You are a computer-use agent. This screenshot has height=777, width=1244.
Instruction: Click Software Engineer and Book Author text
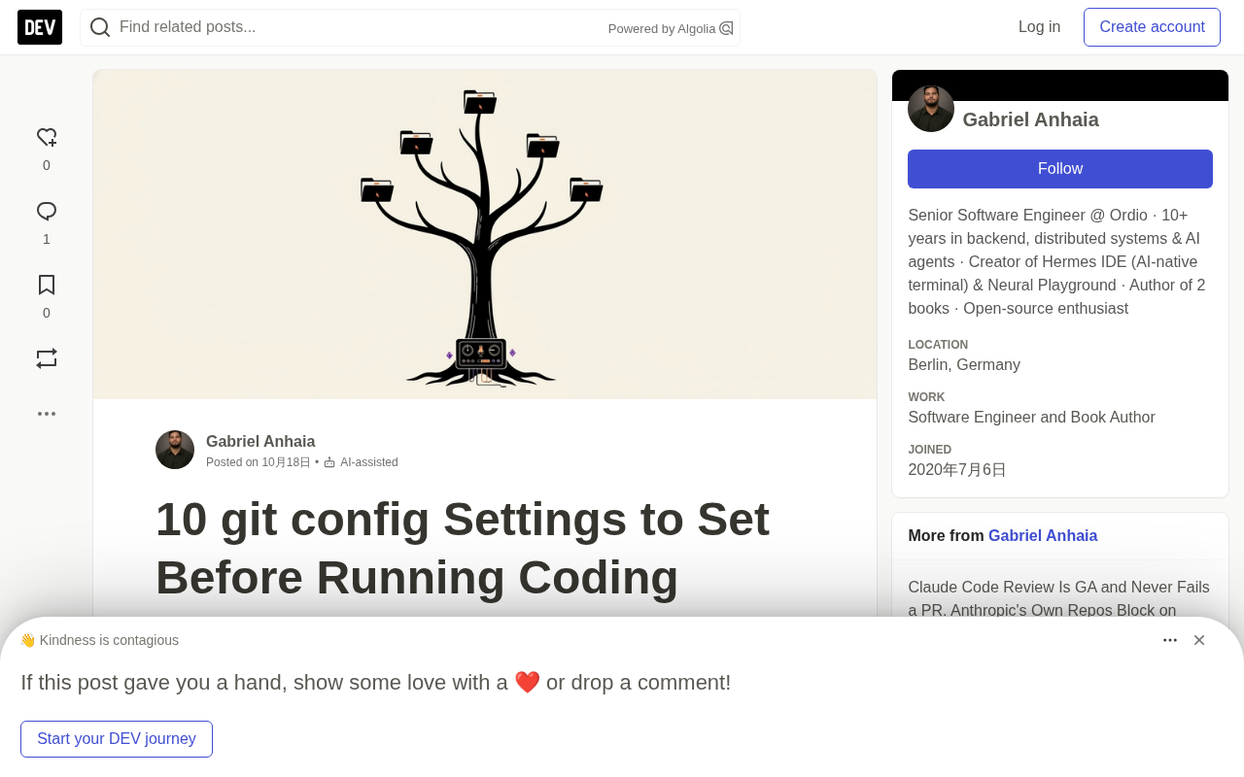[x=1031, y=418]
